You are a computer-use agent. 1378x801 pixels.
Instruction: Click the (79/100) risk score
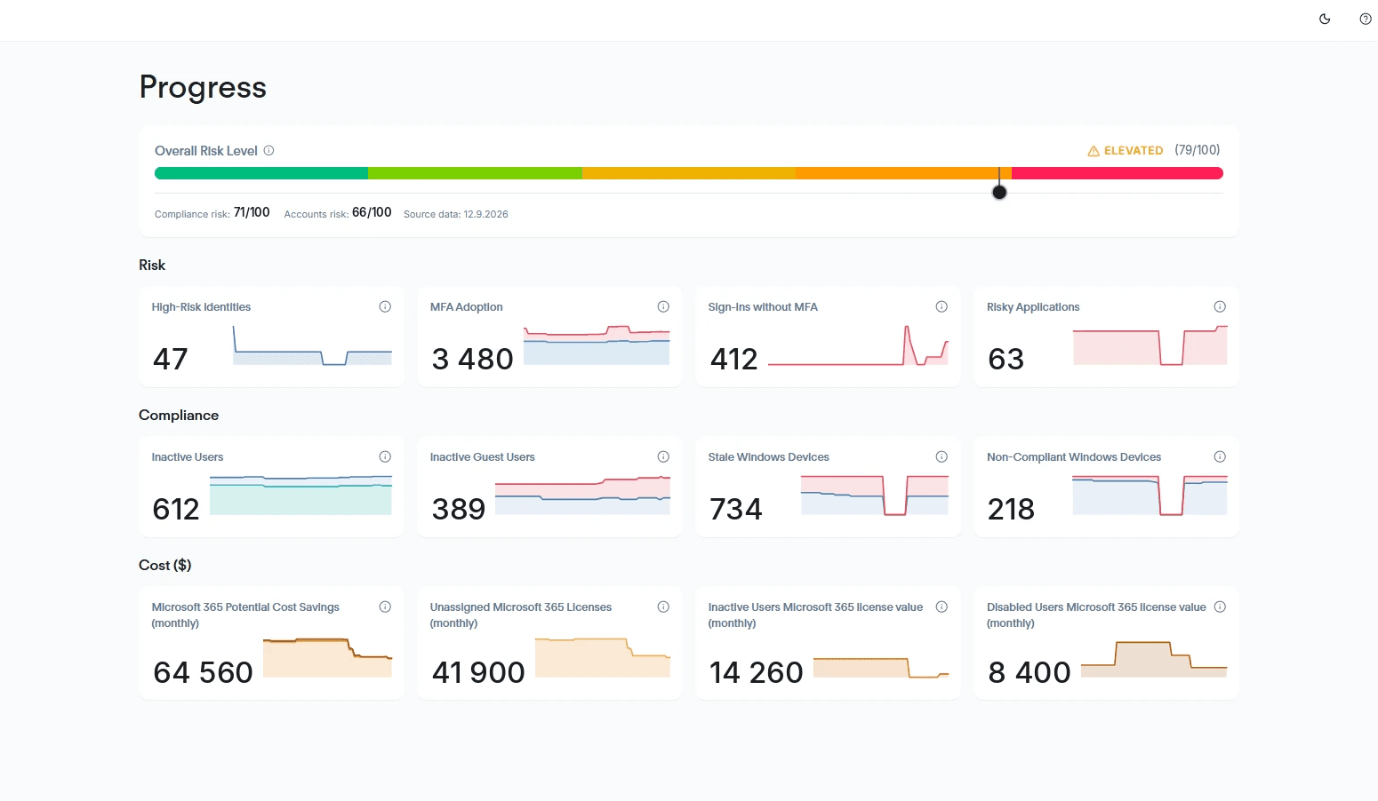(x=1198, y=150)
